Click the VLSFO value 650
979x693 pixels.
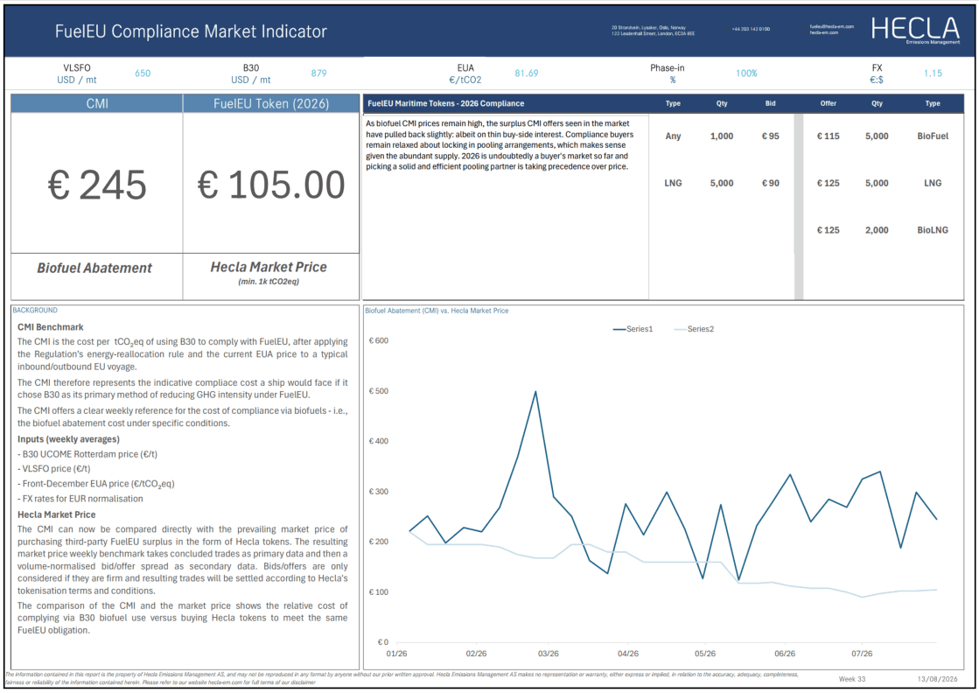click(x=143, y=73)
